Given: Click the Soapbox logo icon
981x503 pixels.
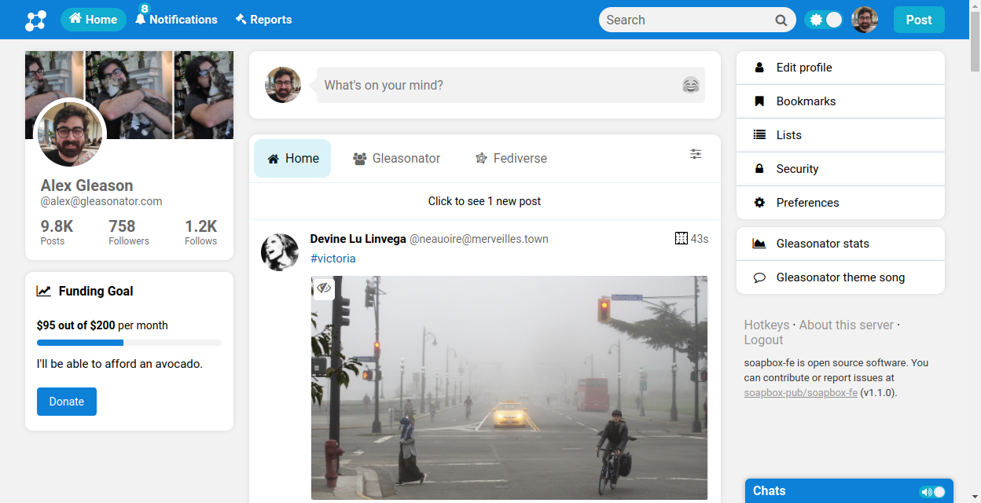Looking at the screenshot, I should click(35, 20).
